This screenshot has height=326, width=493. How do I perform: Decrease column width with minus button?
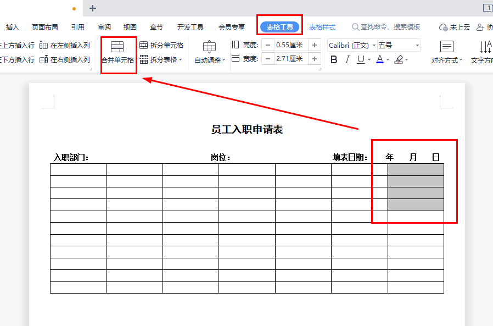tap(268, 59)
